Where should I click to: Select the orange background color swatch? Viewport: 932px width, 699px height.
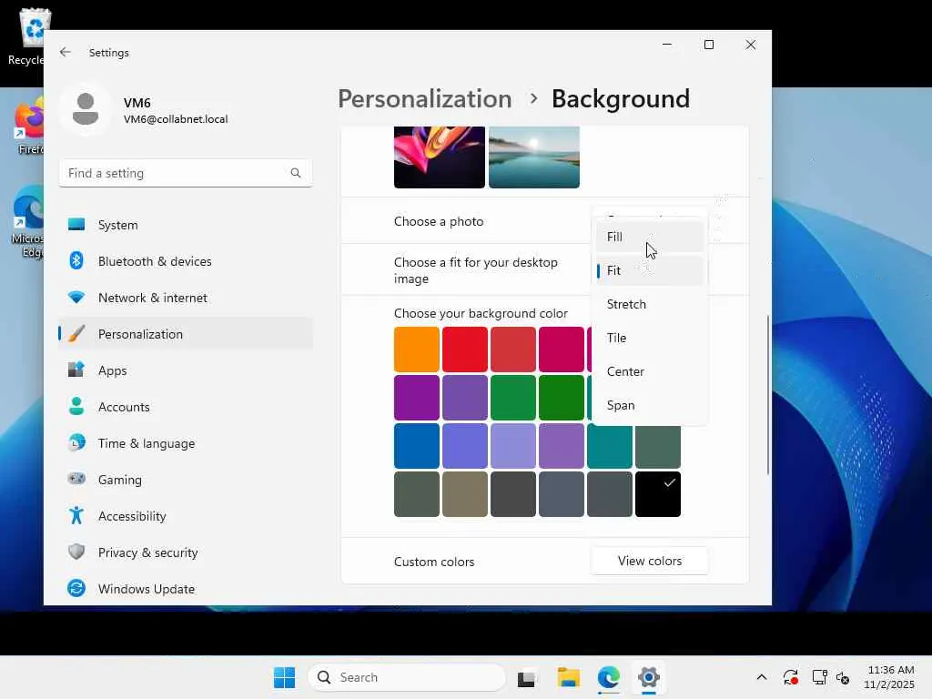click(x=417, y=349)
